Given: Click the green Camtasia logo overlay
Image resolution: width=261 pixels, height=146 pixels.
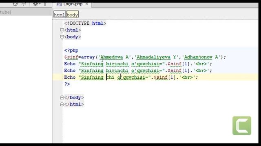Looking at the screenshot, I should pyautogui.click(x=242, y=125).
